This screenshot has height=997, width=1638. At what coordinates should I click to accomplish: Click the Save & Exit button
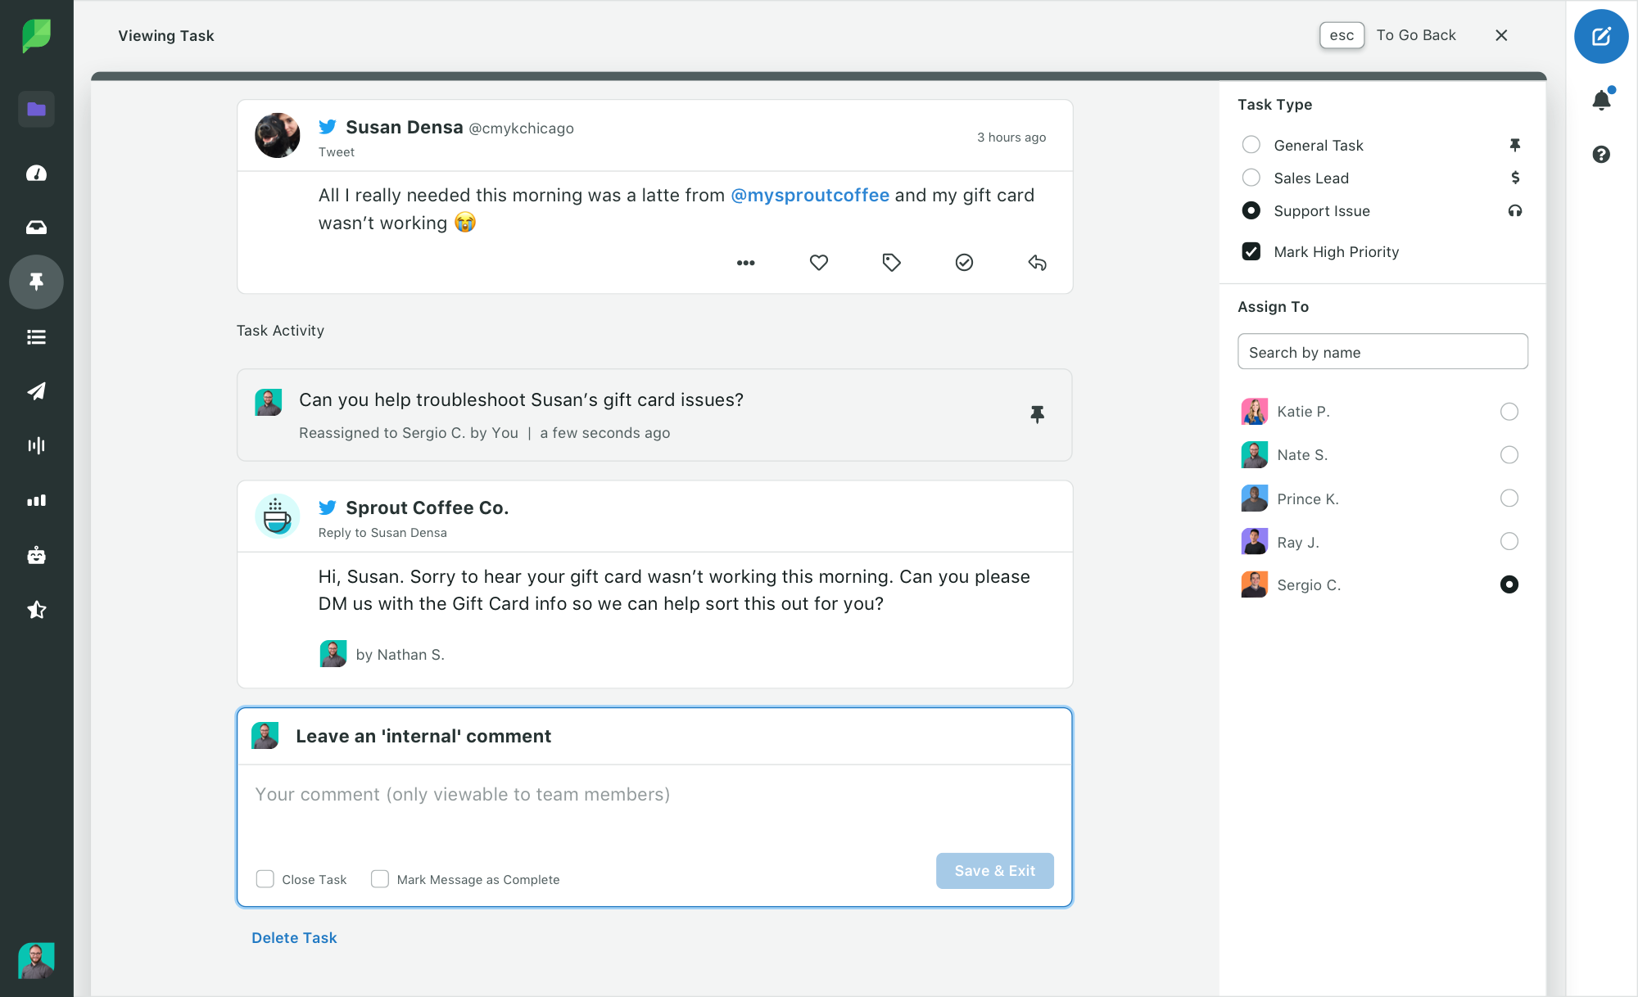tap(994, 871)
